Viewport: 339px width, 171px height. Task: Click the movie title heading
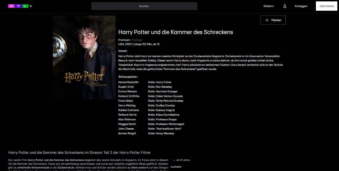(176, 32)
